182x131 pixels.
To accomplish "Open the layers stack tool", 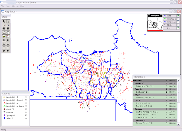I will point(4,36).
